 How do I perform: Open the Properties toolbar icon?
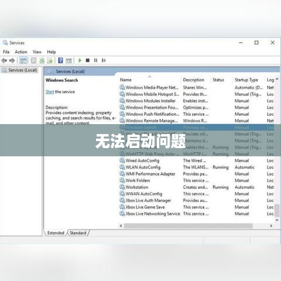33,60
